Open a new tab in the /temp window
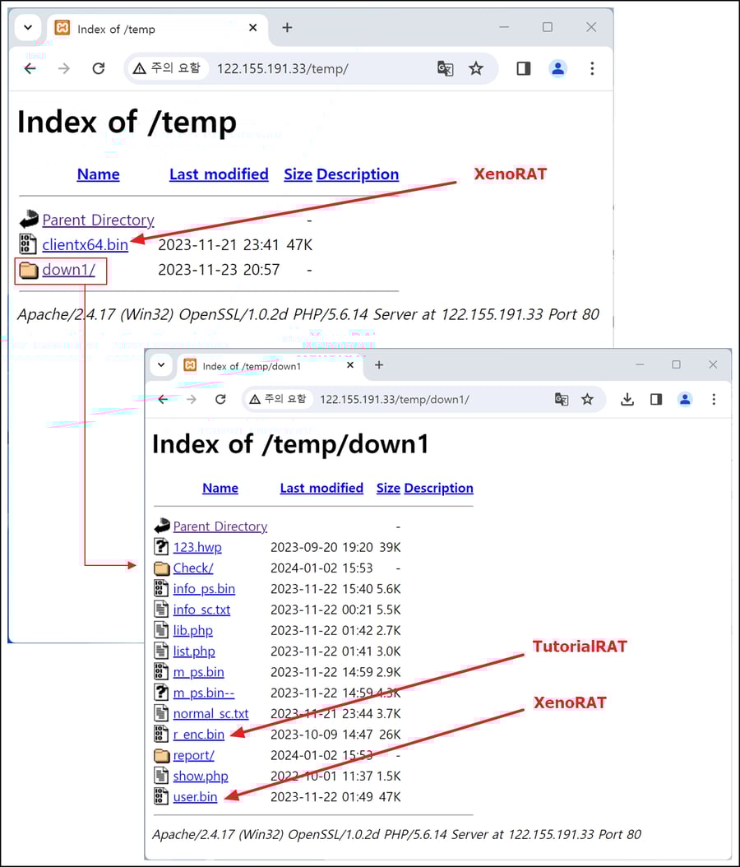The width and height of the screenshot is (740, 867). coord(287,28)
